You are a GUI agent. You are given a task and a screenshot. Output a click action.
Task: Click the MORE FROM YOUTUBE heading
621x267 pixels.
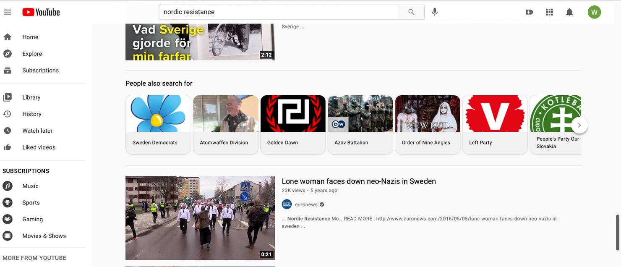point(34,258)
